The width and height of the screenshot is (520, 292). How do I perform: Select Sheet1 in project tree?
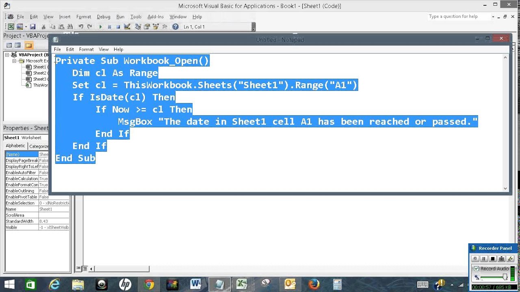pyautogui.click(x=36, y=67)
